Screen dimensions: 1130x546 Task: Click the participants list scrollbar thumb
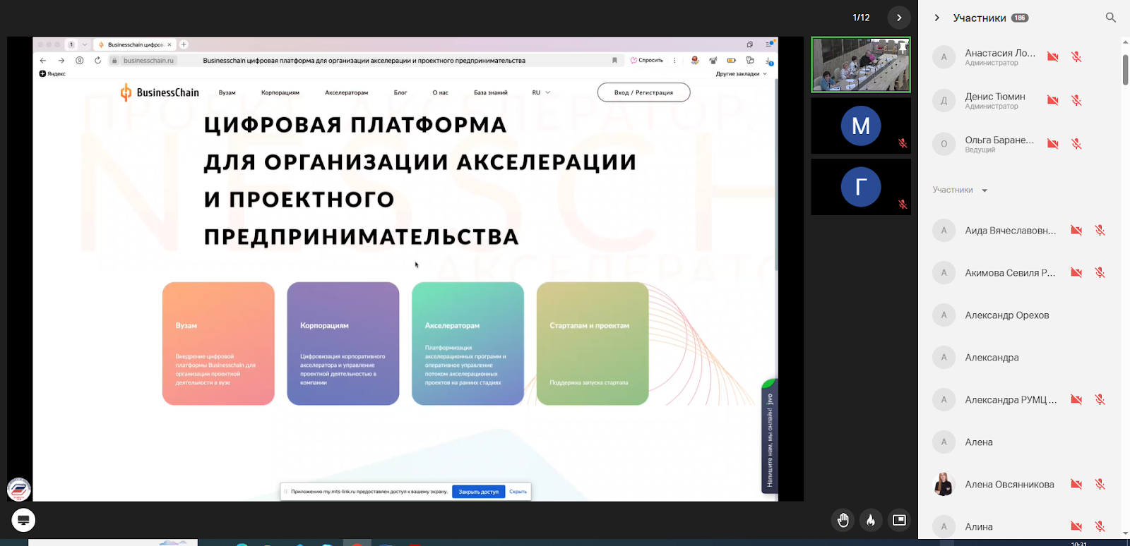click(x=1125, y=69)
